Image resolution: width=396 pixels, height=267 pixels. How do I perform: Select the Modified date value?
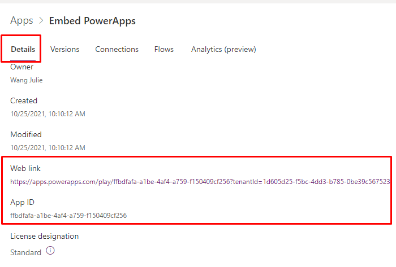[48, 147]
